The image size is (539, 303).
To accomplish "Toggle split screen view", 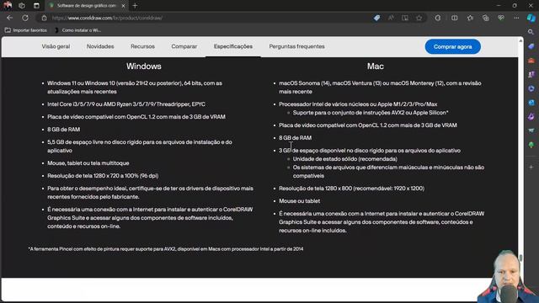I will (x=455, y=18).
